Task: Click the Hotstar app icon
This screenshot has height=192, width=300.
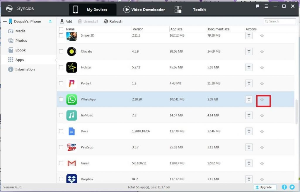Action: click(71, 68)
